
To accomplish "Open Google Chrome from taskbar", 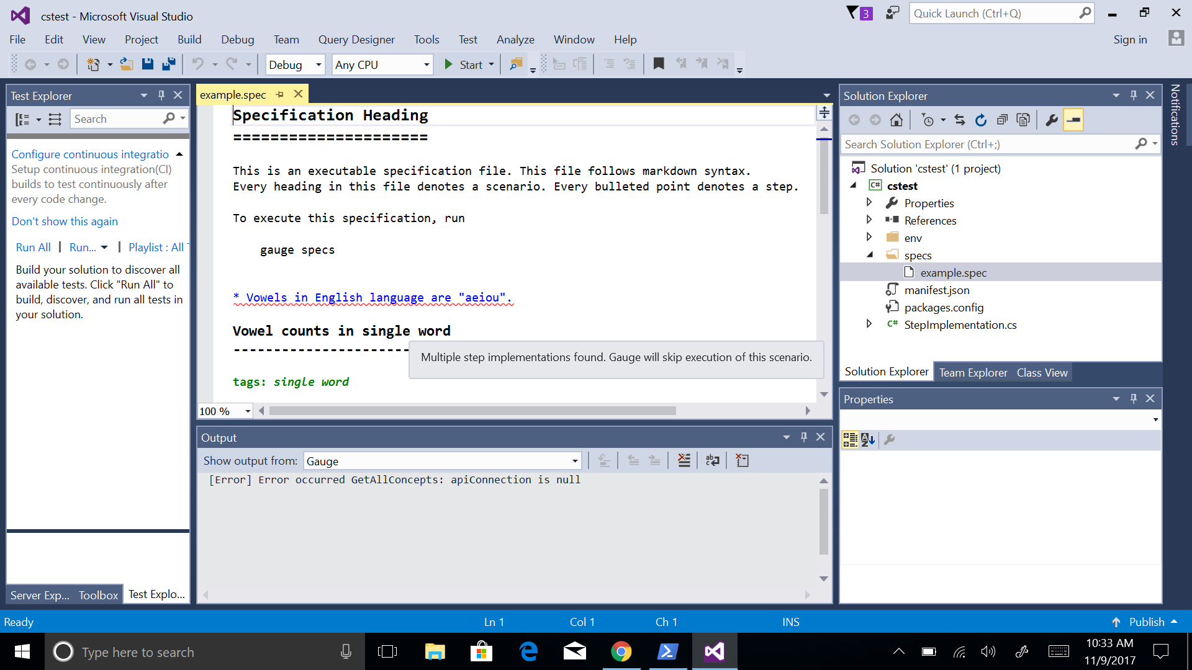I will click(x=621, y=651).
